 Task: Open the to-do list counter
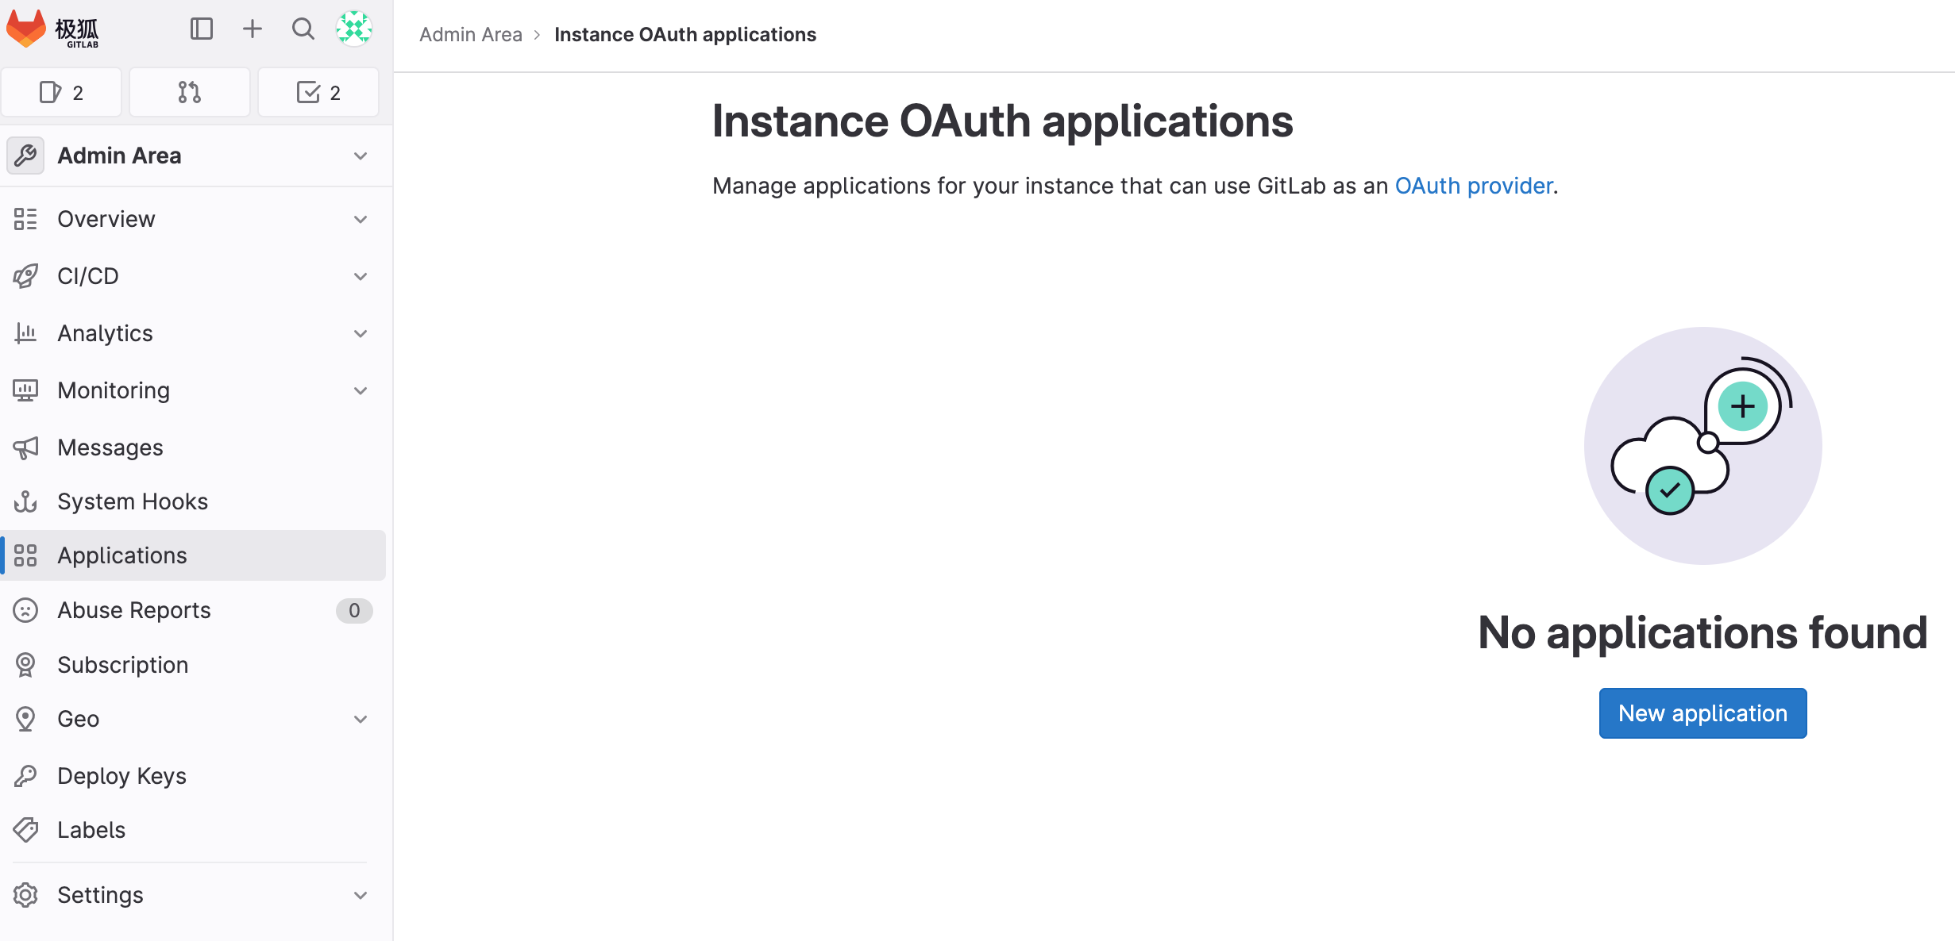pos(318,93)
